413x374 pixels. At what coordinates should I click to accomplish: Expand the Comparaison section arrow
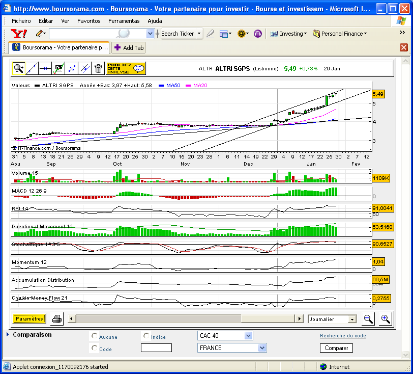8,334
